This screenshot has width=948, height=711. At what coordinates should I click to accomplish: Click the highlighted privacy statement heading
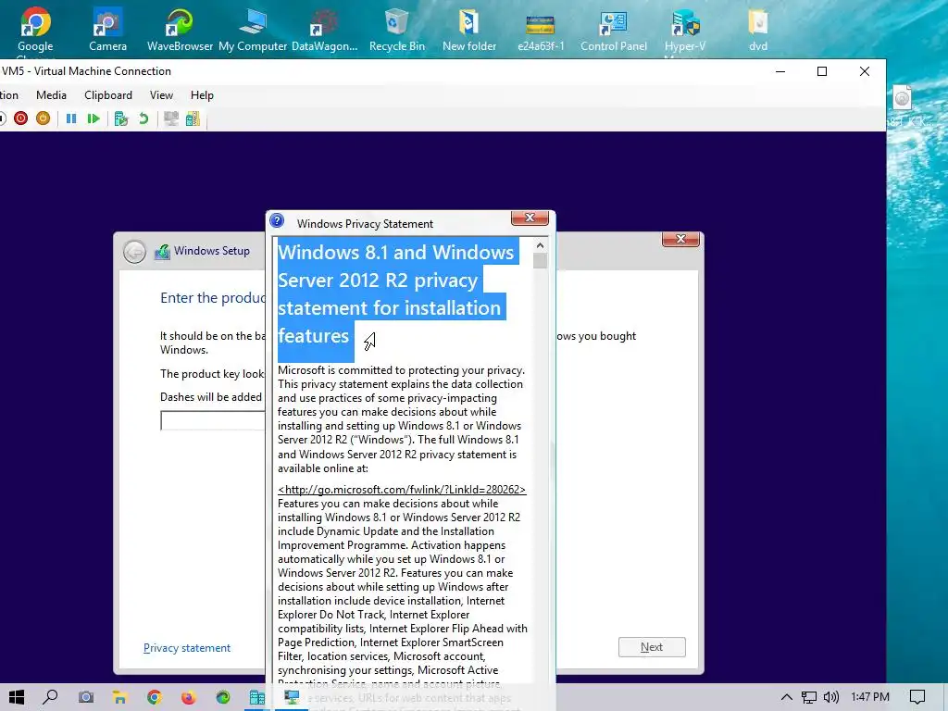pos(396,293)
